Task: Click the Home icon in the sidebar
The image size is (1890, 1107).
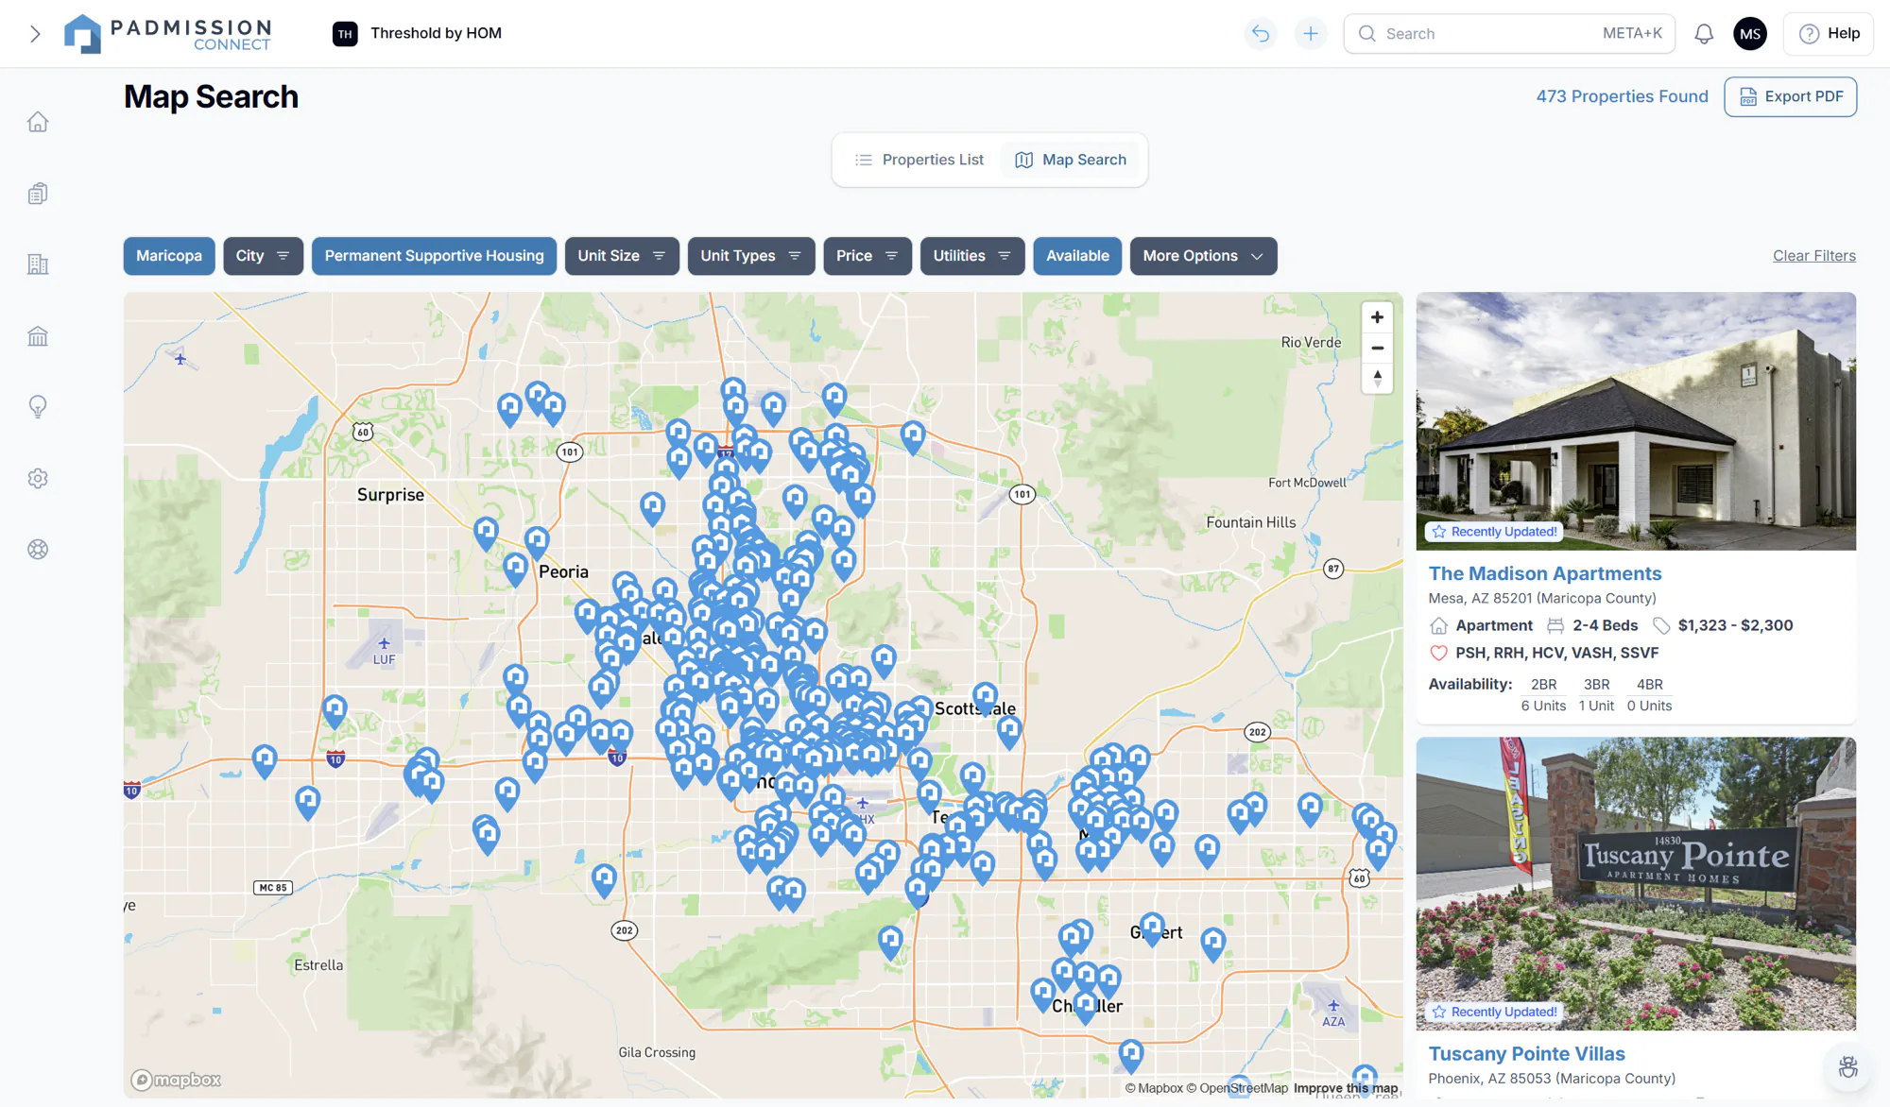Action: 38,122
